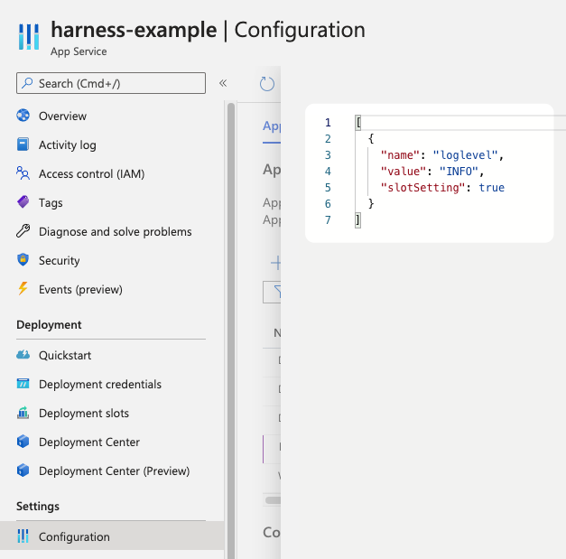Open the Events (preview) lightning icon

coord(23,288)
